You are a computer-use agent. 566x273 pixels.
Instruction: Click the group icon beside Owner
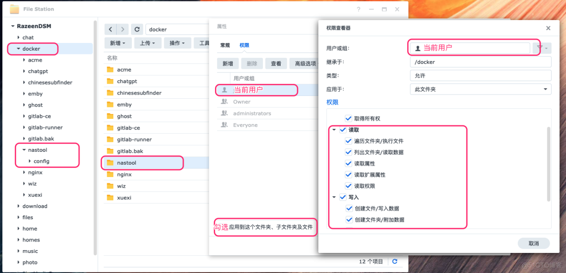225,102
